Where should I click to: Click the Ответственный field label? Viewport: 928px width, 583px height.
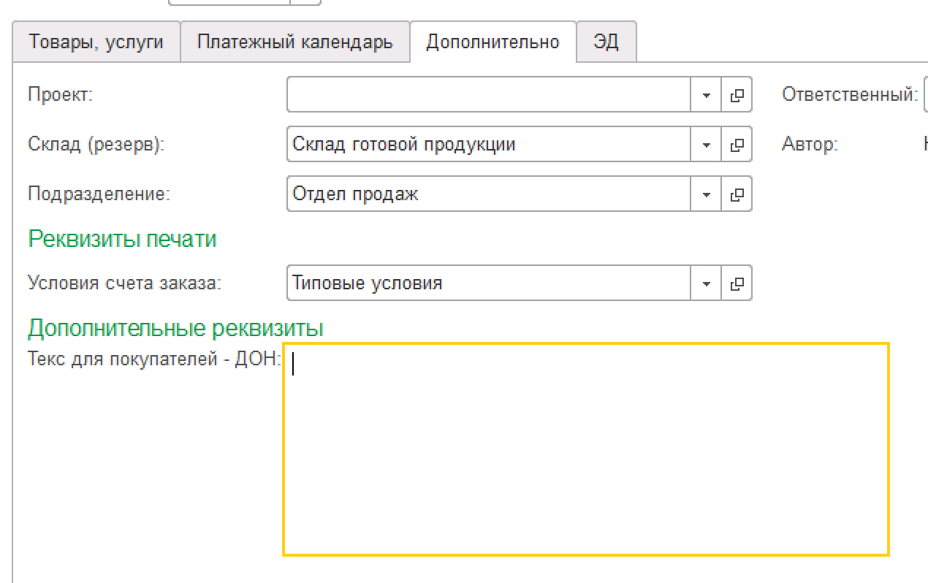[x=849, y=94]
